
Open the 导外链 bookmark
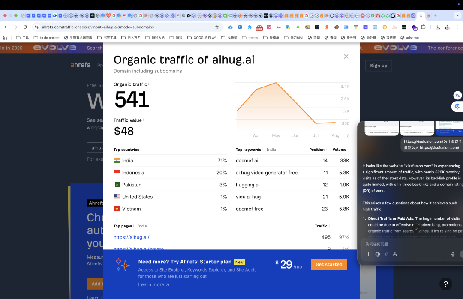click(x=369, y=38)
